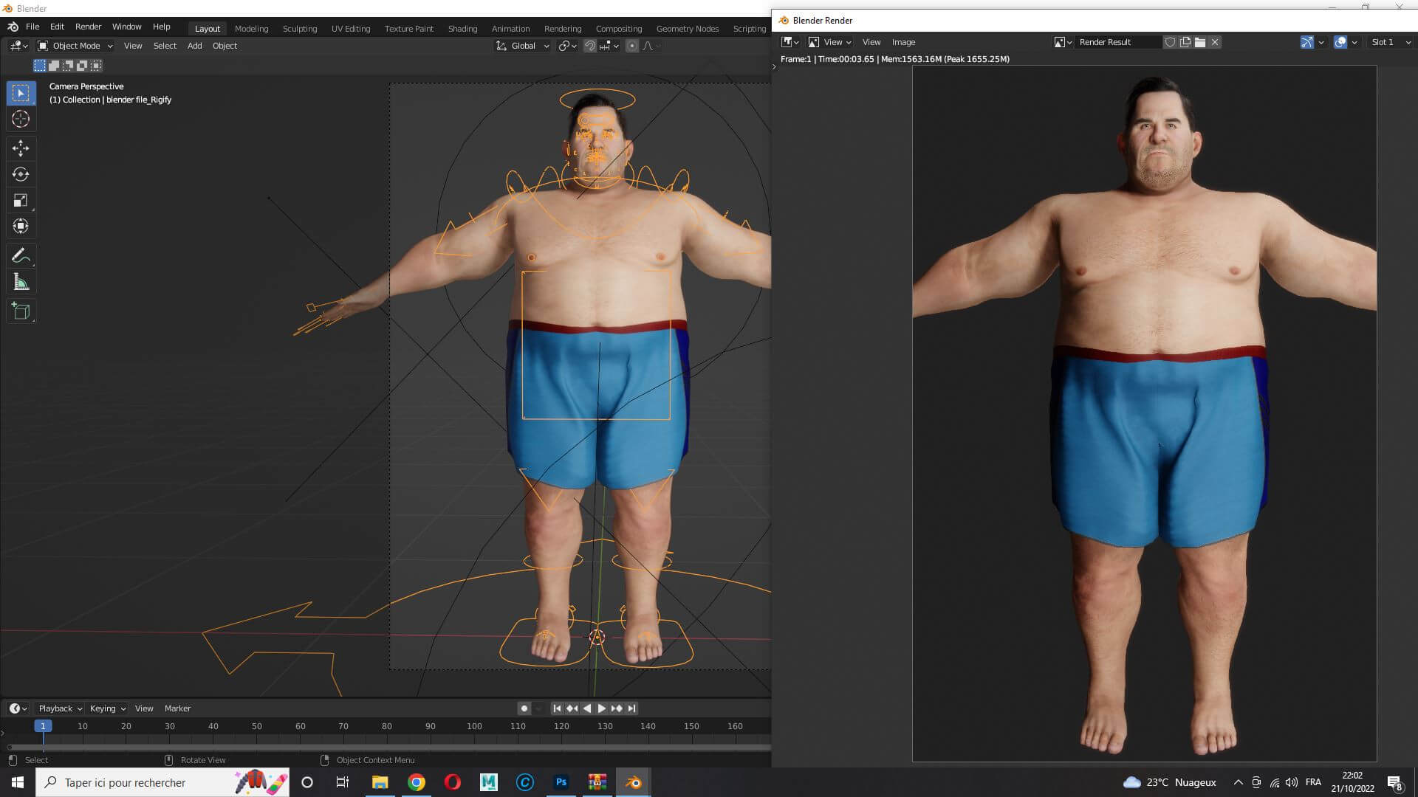Open Photoshop from the Windows taskbar

pos(561,782)
